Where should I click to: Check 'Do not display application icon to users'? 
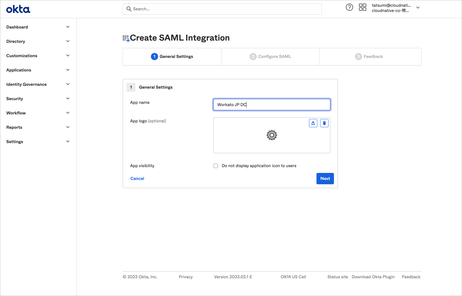[x=216, y=165]
